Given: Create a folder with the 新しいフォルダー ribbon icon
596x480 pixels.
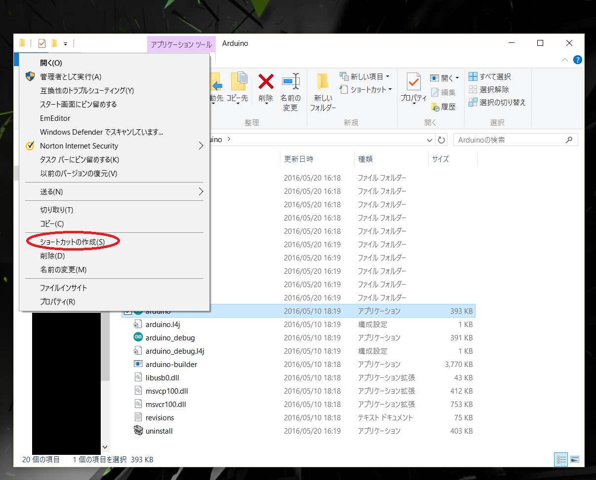Looking at the screenshot, I should point(323,81).
